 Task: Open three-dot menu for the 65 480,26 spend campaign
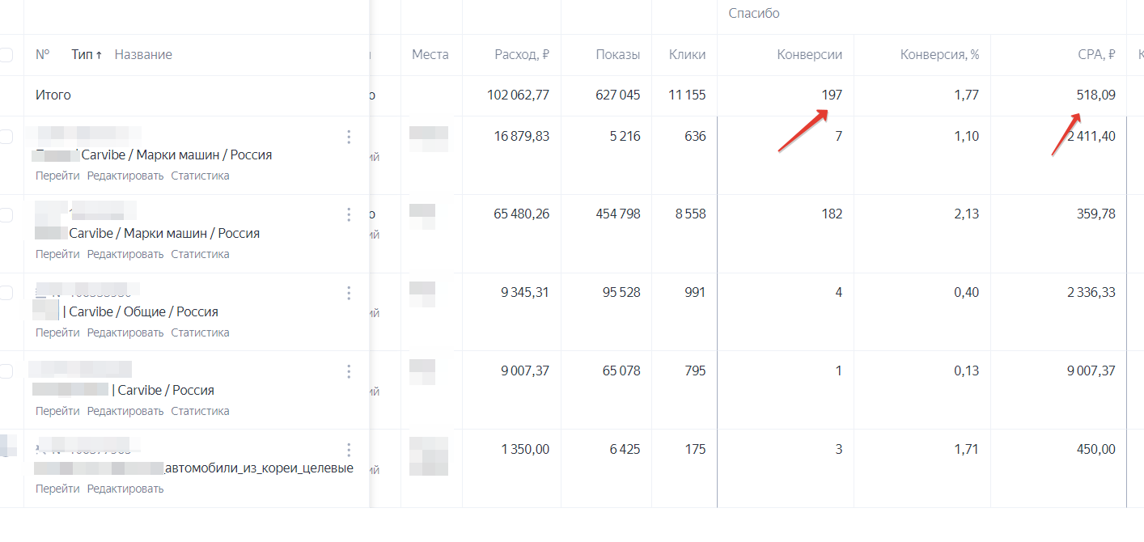(x=349, y=214)
